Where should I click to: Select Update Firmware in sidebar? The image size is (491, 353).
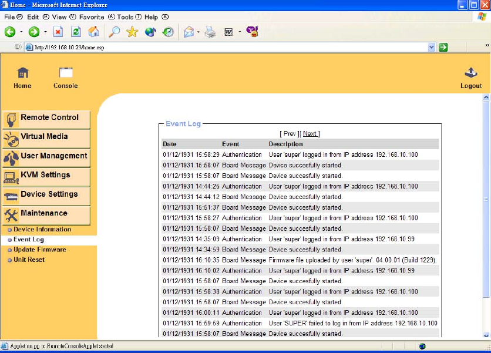pyautogui.click(x=39, y=250)
